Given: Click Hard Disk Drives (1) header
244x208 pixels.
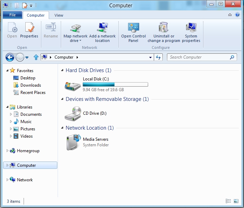Looking at the screenshot, I should click(x=89, y=70).
